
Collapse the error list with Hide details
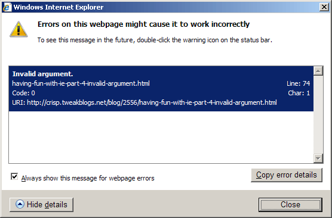pos(42,205)
